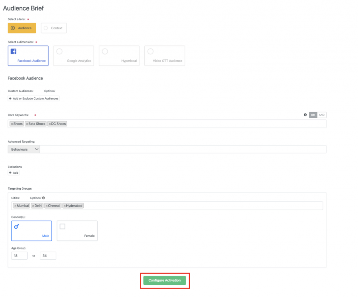Click into the Cities input field
This screenshot has width=358, height=297.
click(x=167, y=206)
